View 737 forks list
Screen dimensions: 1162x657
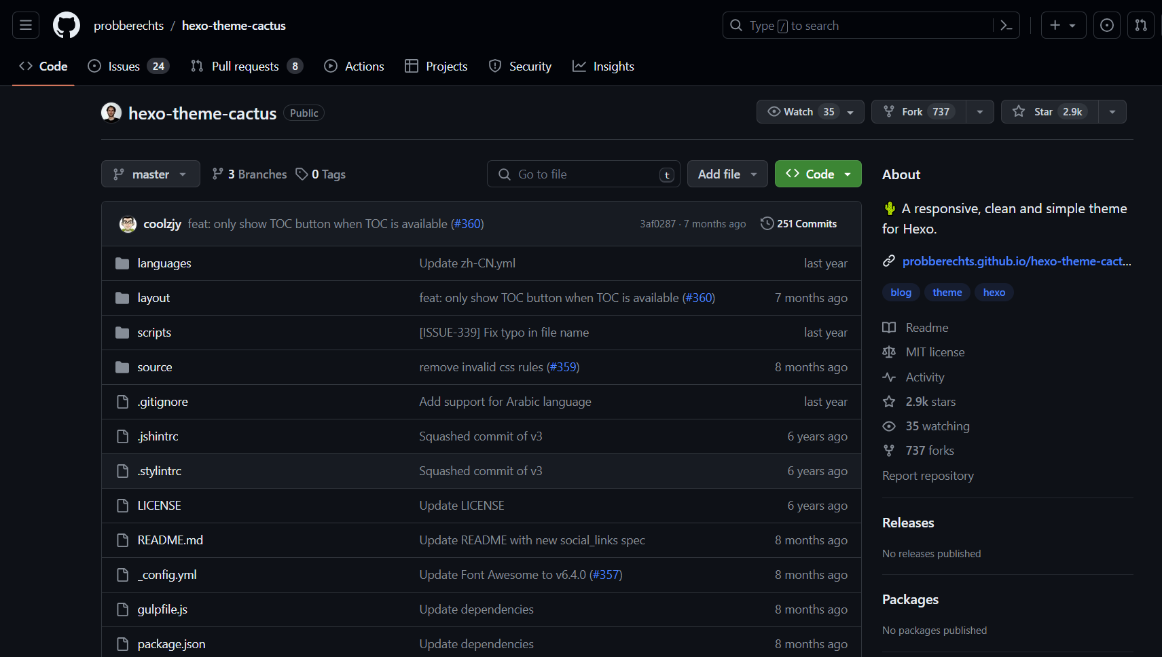(918, 451)
